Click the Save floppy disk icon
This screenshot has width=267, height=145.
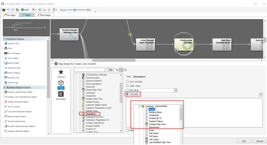click(x=4, y=10)
